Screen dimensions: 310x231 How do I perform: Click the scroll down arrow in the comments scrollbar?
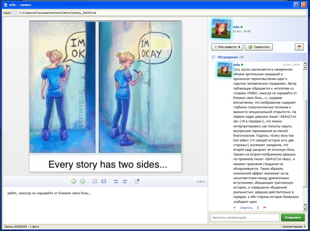point(305,209)
